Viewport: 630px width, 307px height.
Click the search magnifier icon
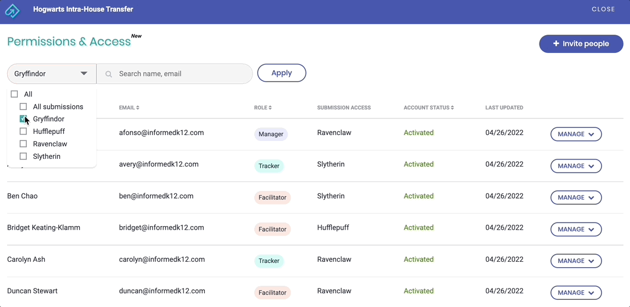tap(108, 74)
